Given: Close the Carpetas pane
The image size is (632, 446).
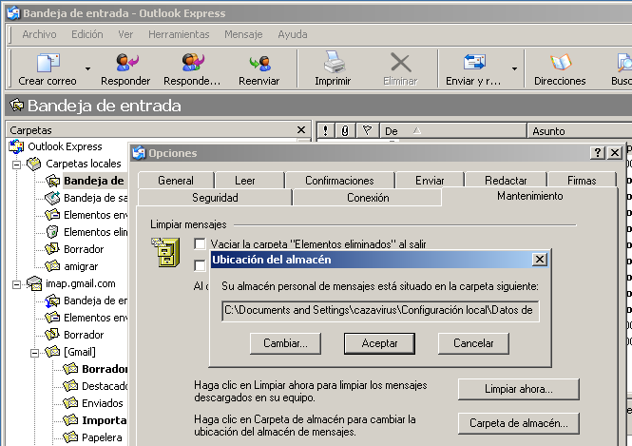Looking at the screenshot, I should (x=300, y=130).
